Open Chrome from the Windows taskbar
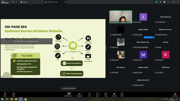Viewport: 180px width, 101px height. pyautogui.click(x=12, y=99)
